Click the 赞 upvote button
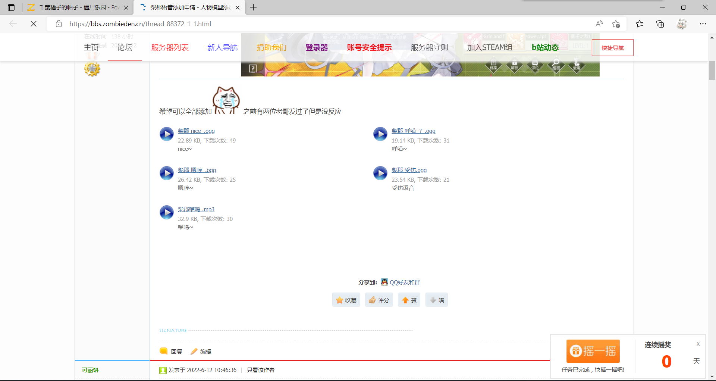 point(409,300)
